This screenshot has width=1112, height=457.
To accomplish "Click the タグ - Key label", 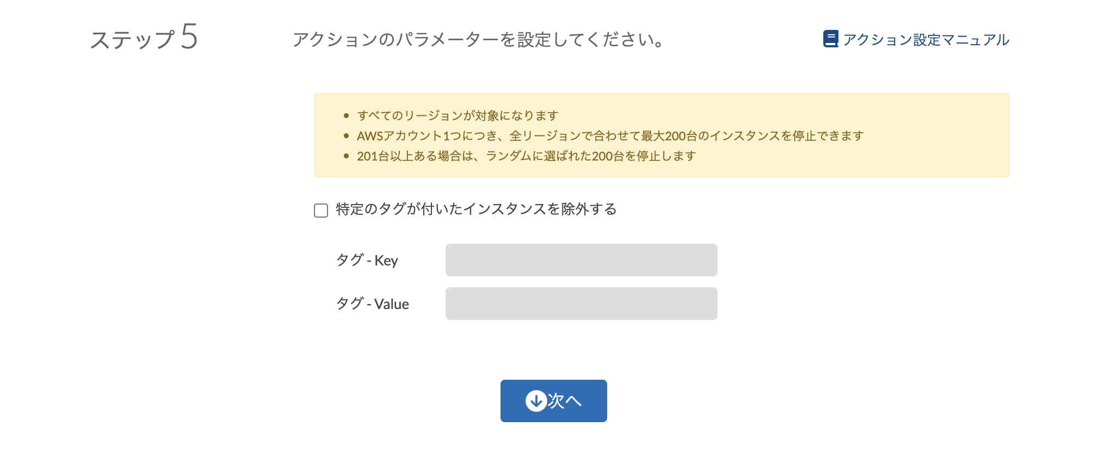I will (367, 261).
